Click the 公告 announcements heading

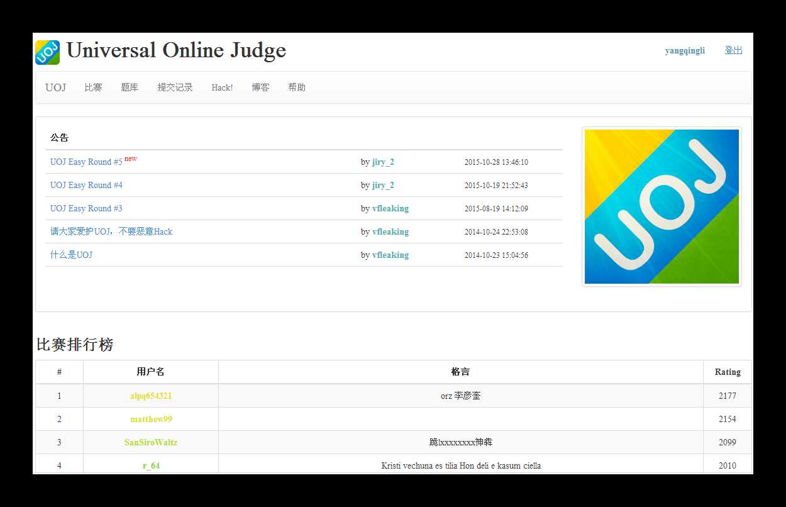[x=60, y=138]
